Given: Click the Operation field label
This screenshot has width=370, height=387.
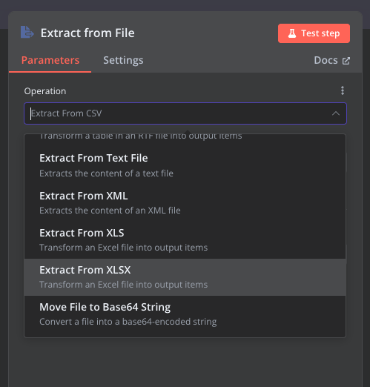Looking at the screenshot, I should click(45, 91).
